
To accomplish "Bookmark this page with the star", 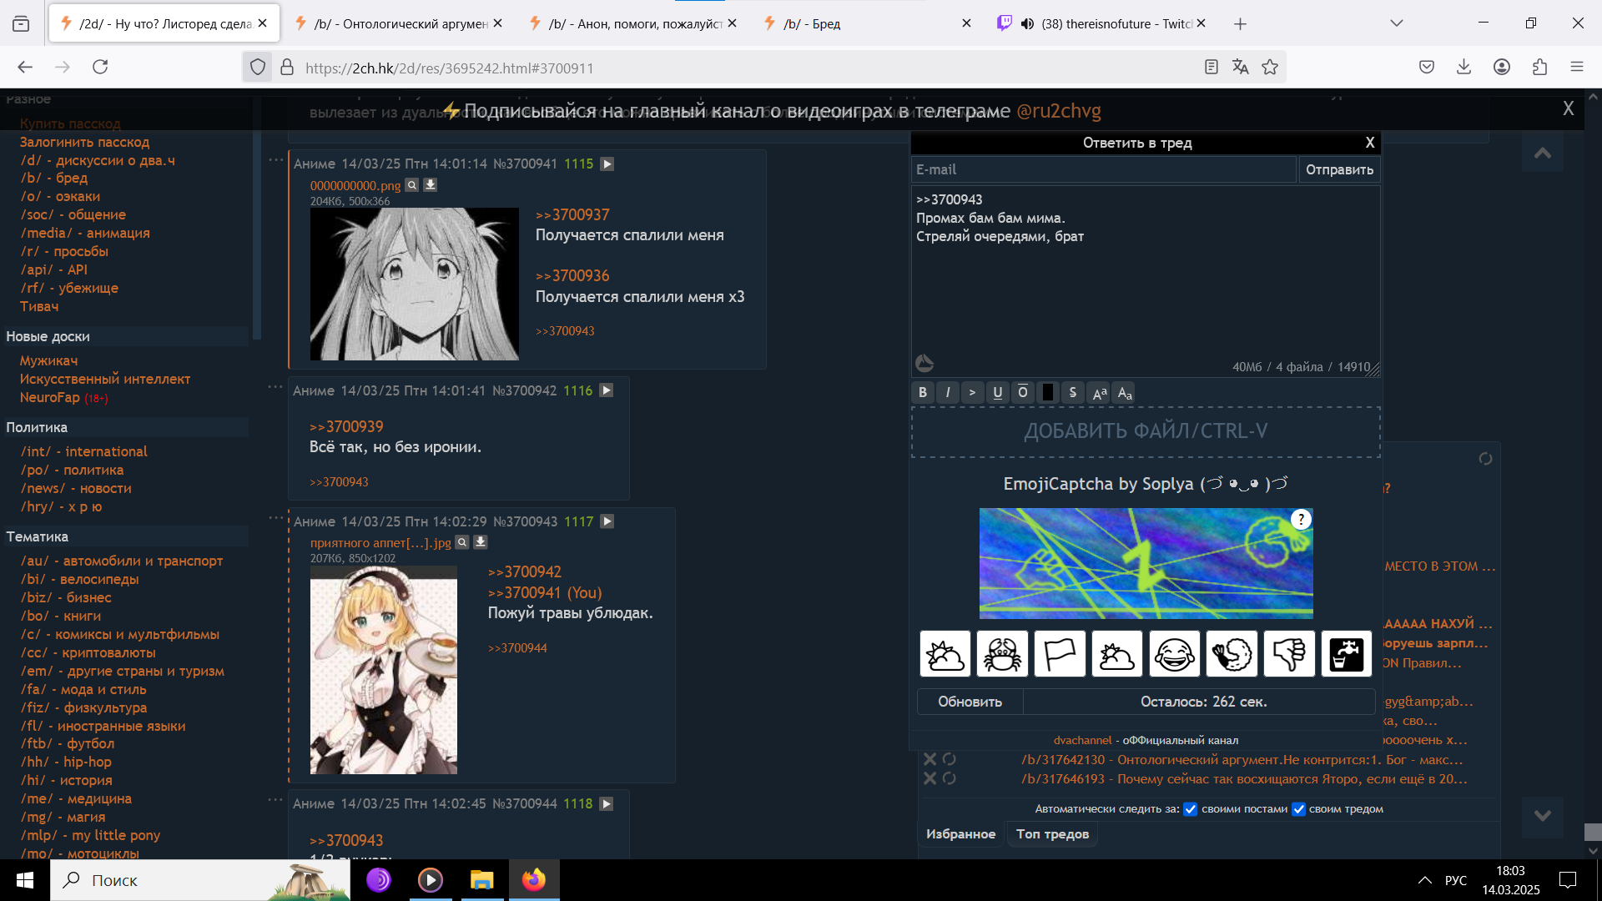I will (1270, 68).
